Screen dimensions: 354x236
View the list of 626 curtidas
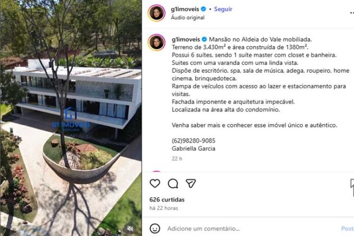tap(167, 200)
